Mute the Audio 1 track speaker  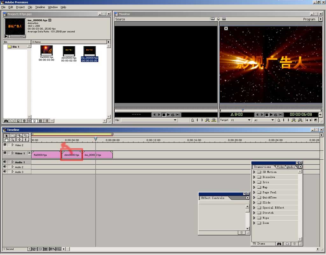coord(5,162)
